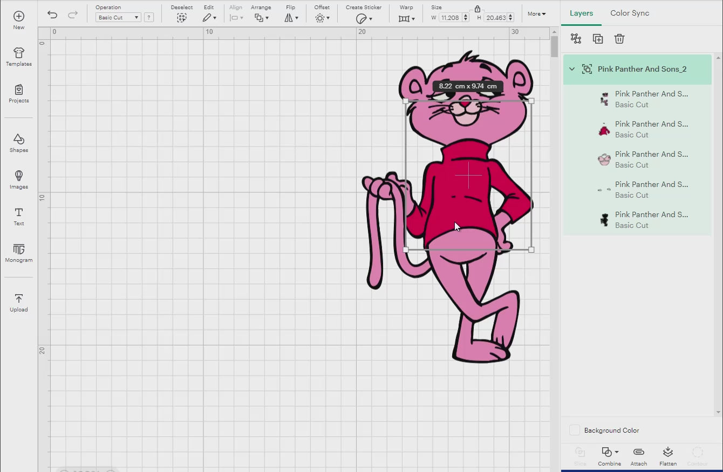The width and height of the screenshot is (723, 472).
Task: Open the Templates panel
Action: pyautogui.click(x=19, y=57)
